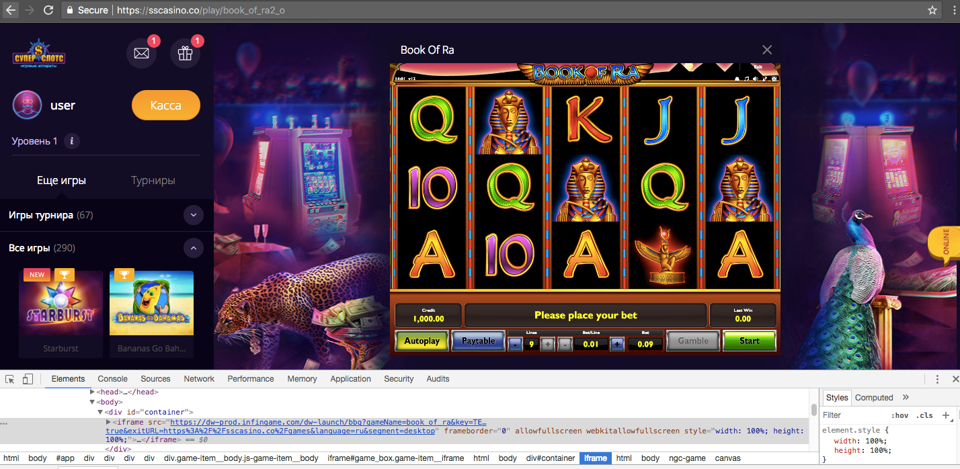960x469 pixels.
Task: Open the Console tab in DevTools
Action: (x=112, y=379)
